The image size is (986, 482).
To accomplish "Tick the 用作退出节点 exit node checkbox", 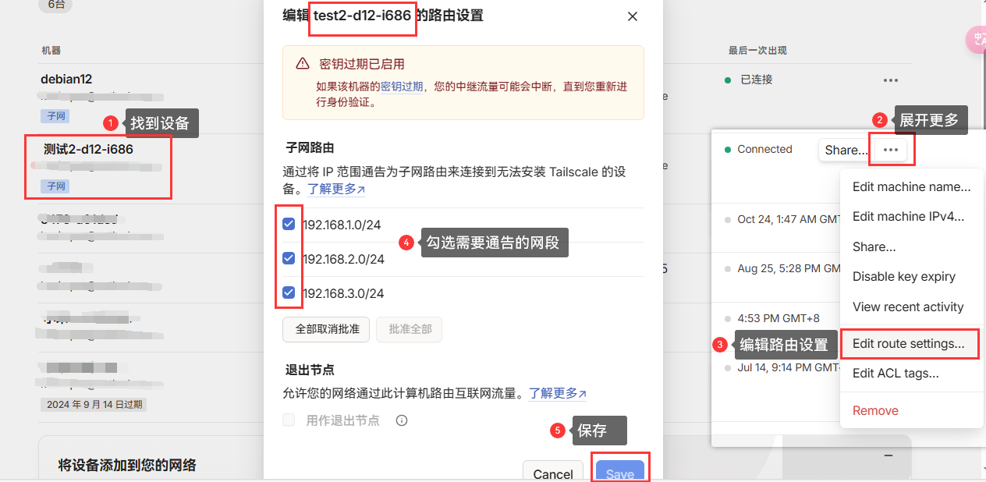I will [289, 420].
